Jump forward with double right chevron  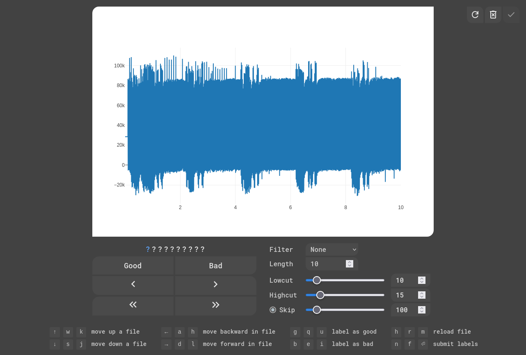coord(216,304)
